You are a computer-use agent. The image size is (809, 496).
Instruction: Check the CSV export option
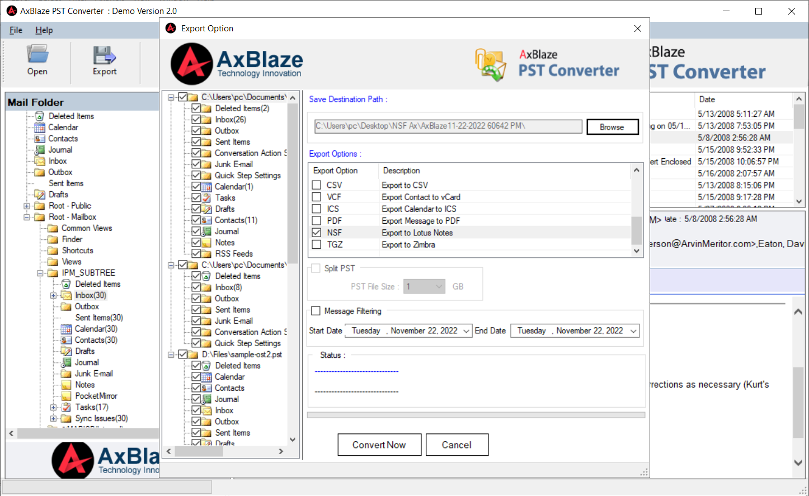pos(317,185)
